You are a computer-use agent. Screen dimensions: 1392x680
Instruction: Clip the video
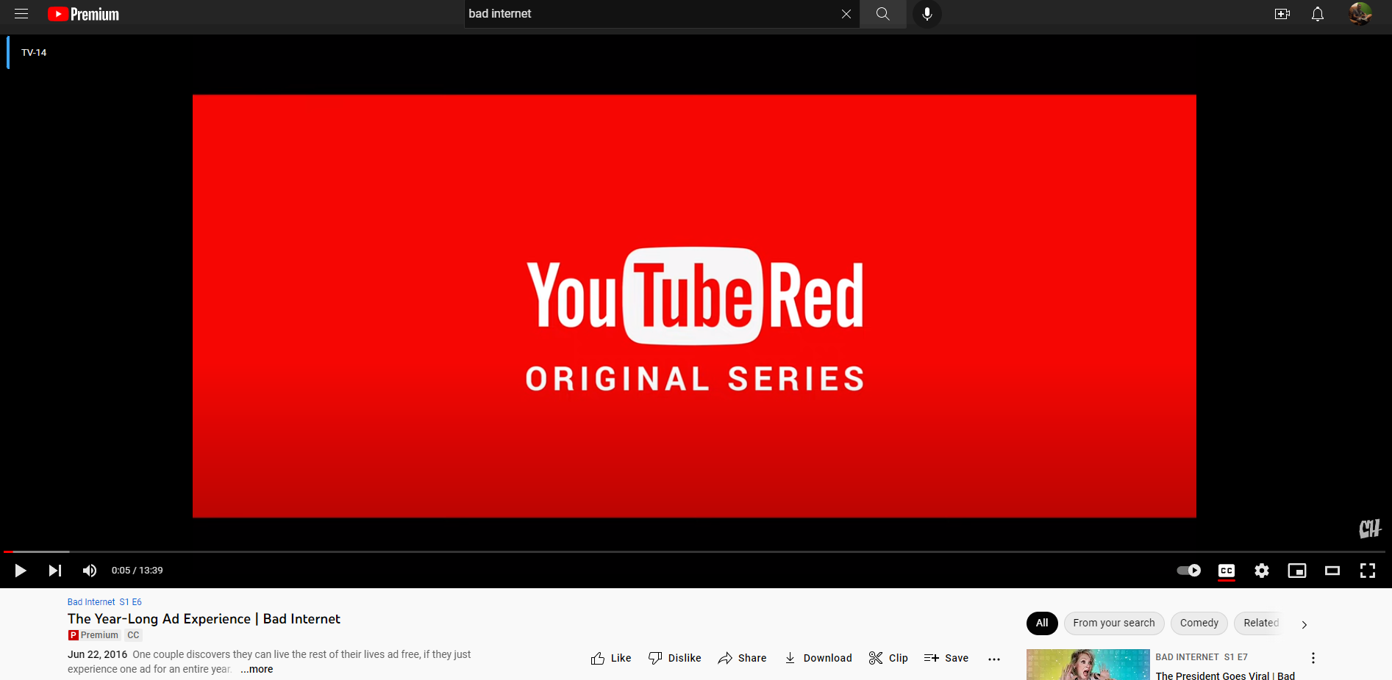pyautogui.click(x=888, y=658)
